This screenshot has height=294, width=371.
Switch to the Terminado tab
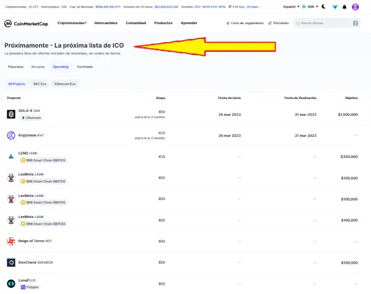pyautogui.click(x=85, y=67)
